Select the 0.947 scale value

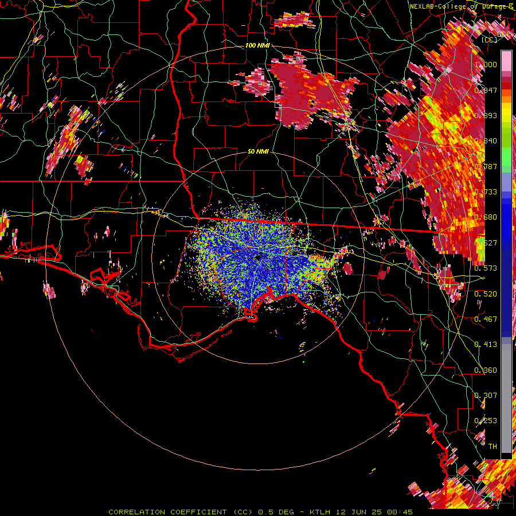486,90
